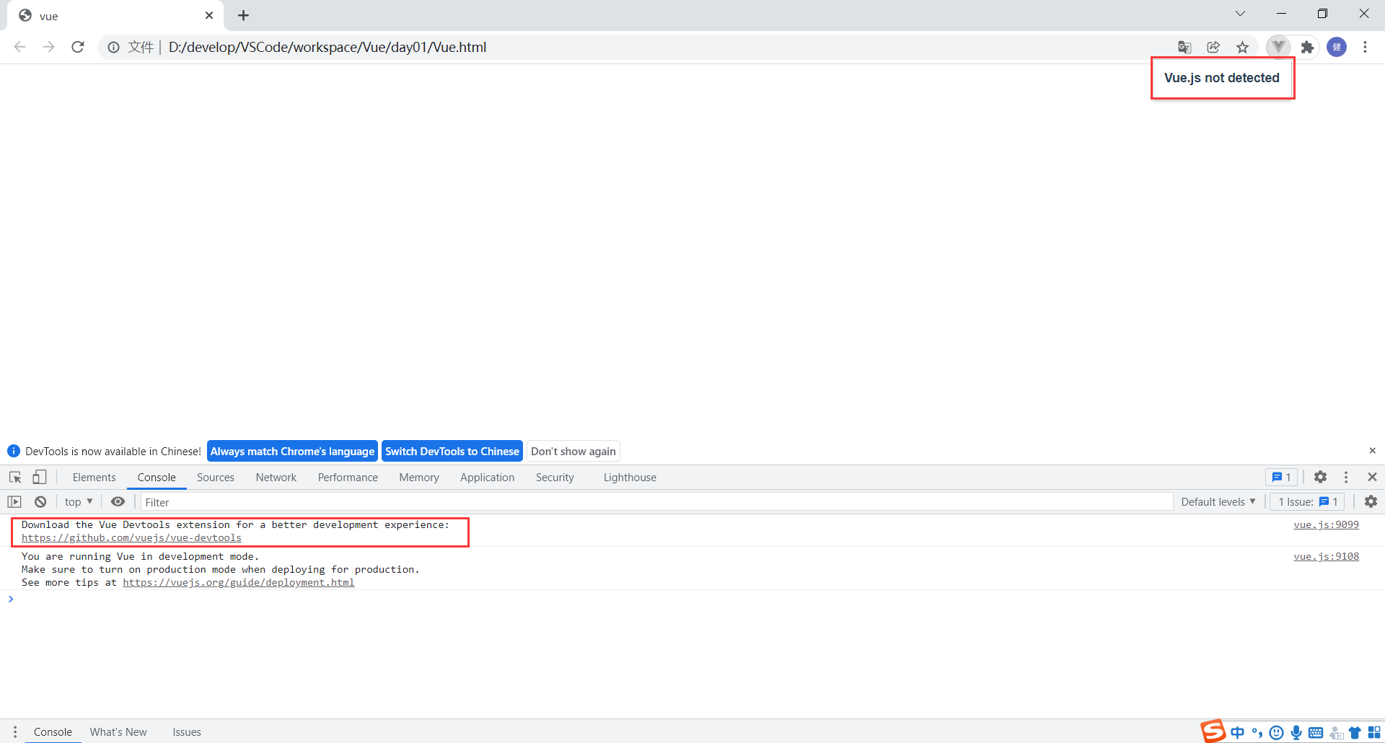Open the Default levels dropdown
The height and width of the screenshot is (743, 1385).
1218,501
